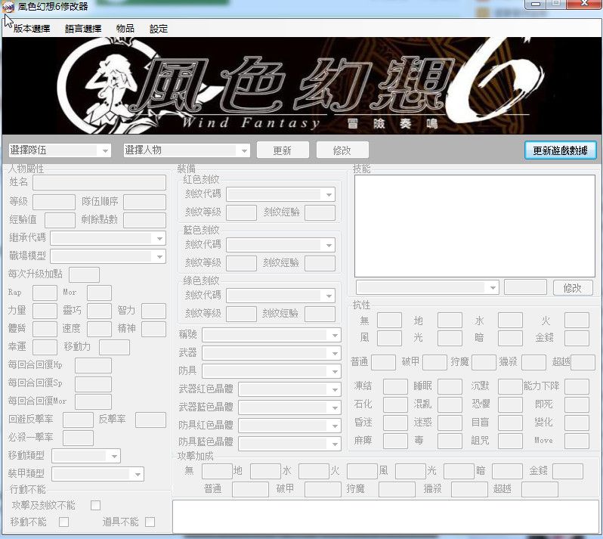Open the 武器藍色晶體 dropdown
This screenshot has width=603, height=539.
(289, 407)
